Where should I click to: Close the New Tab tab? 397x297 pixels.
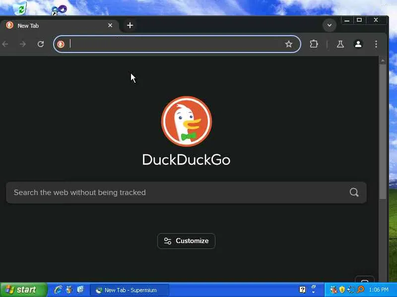[x=110, y=25]
